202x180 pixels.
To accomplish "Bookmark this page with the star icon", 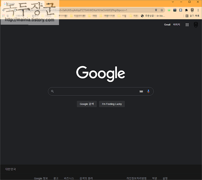I will pyautogui.click(x=162, y=10).
